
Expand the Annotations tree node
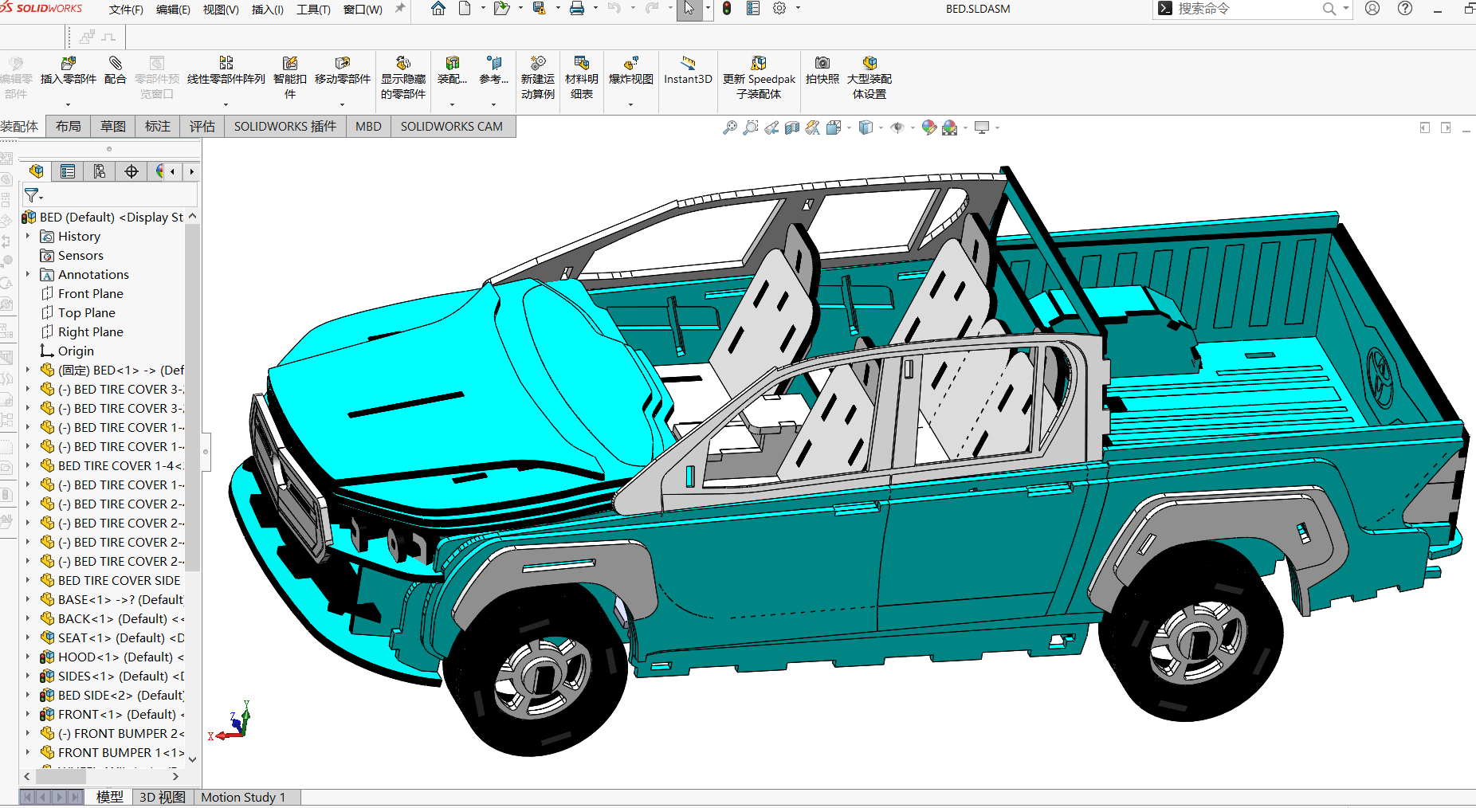(x=28, y=274)
